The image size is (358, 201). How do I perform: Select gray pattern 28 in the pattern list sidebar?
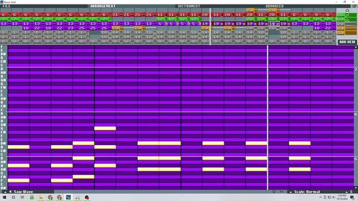coord(347,24)
